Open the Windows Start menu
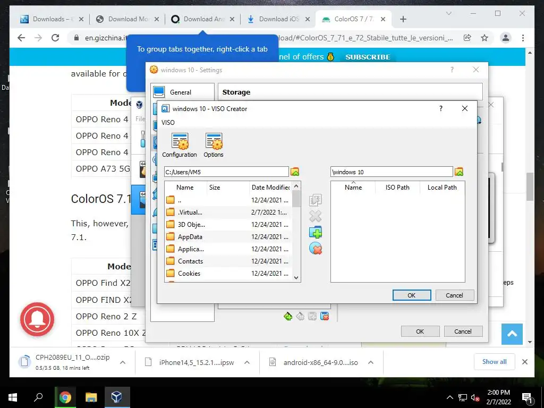 coord(13,397)
